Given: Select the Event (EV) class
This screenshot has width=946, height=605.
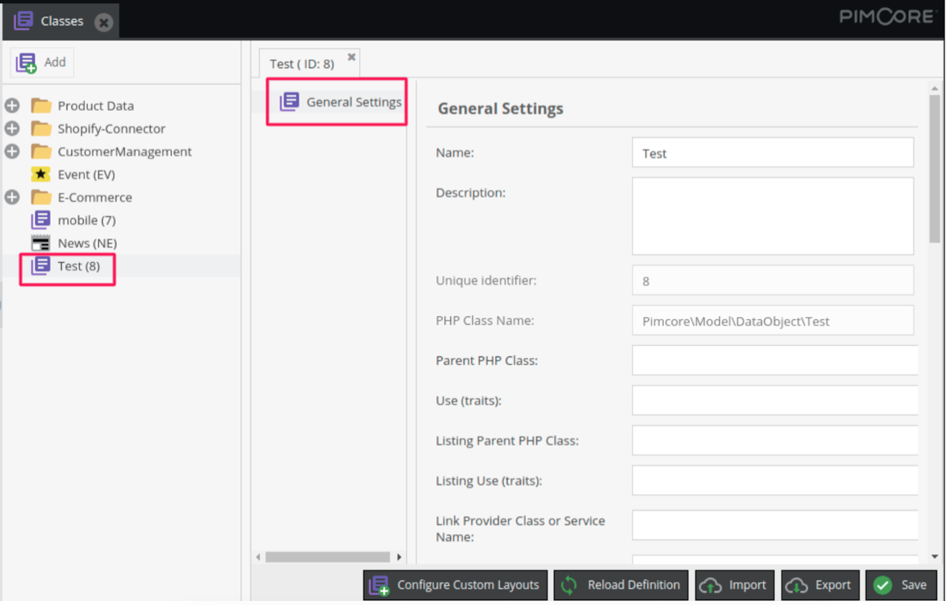Looking at the screenshot, I should [x=86, y=174].
